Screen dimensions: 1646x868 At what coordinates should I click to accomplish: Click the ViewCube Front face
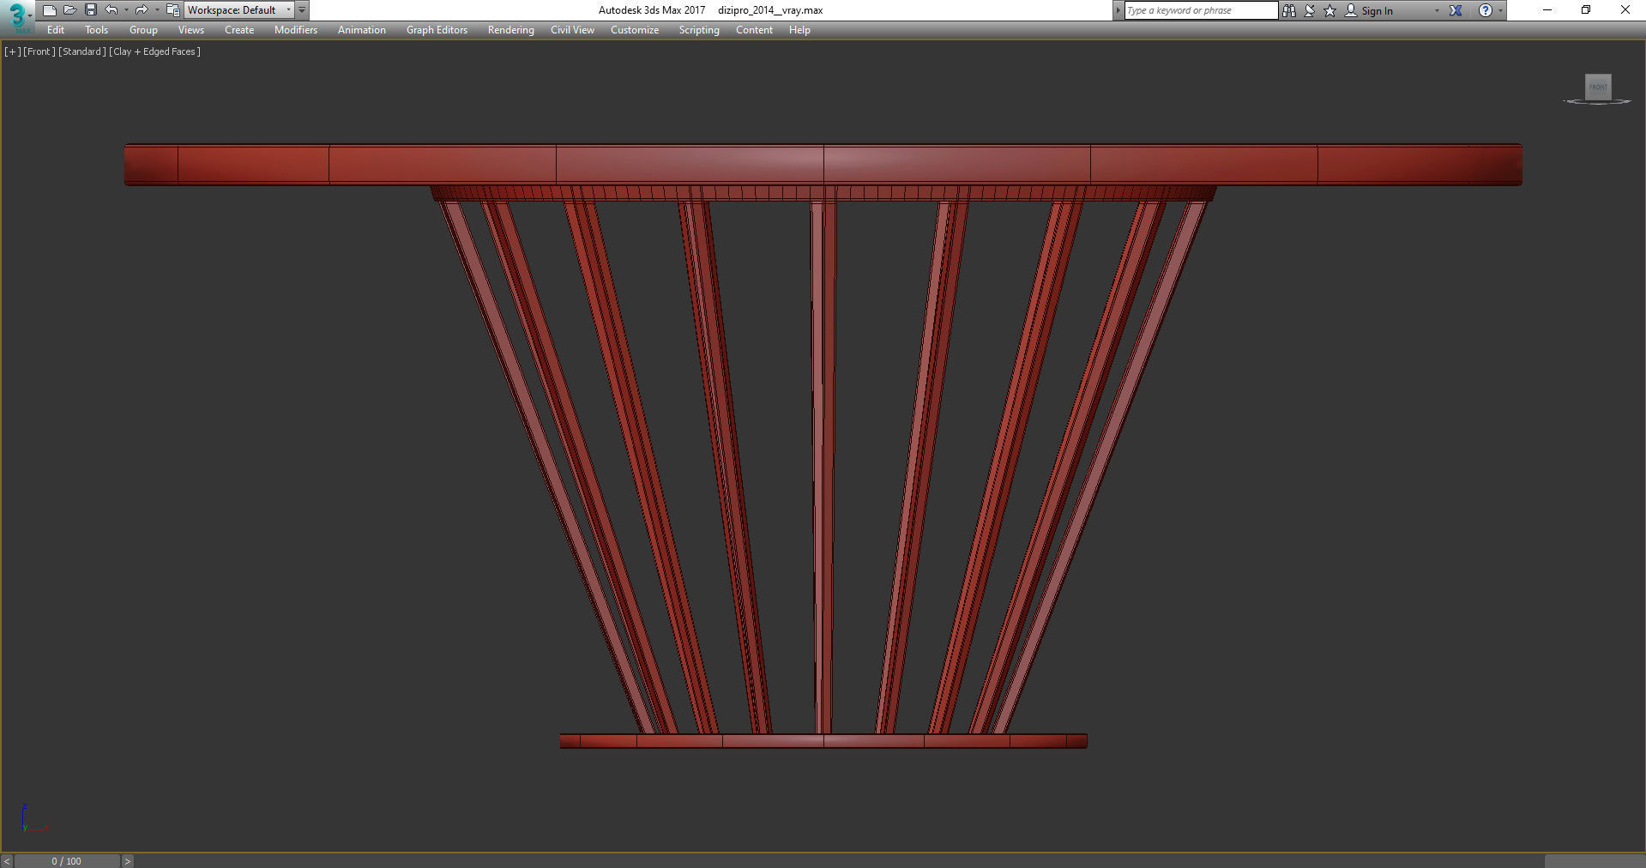[x=1598, y=87]
